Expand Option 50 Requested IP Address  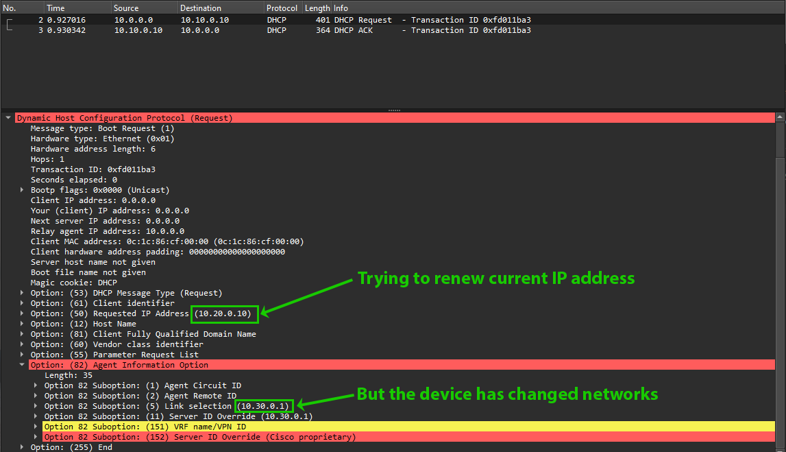[x=21, y=313]
